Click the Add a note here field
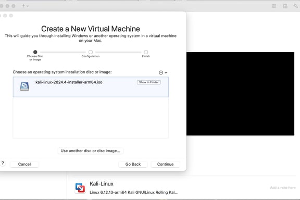300x200 pixels. [x=283, y=187]
